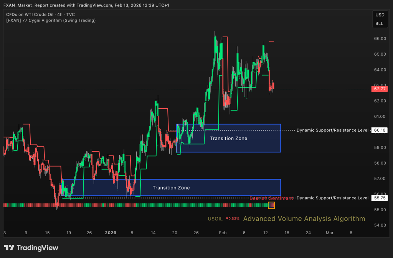The width and height of the screenshot is (393, 258).
Task: Click Advanced Volume Analysis Algorithm text
Action: click(304, 218)
